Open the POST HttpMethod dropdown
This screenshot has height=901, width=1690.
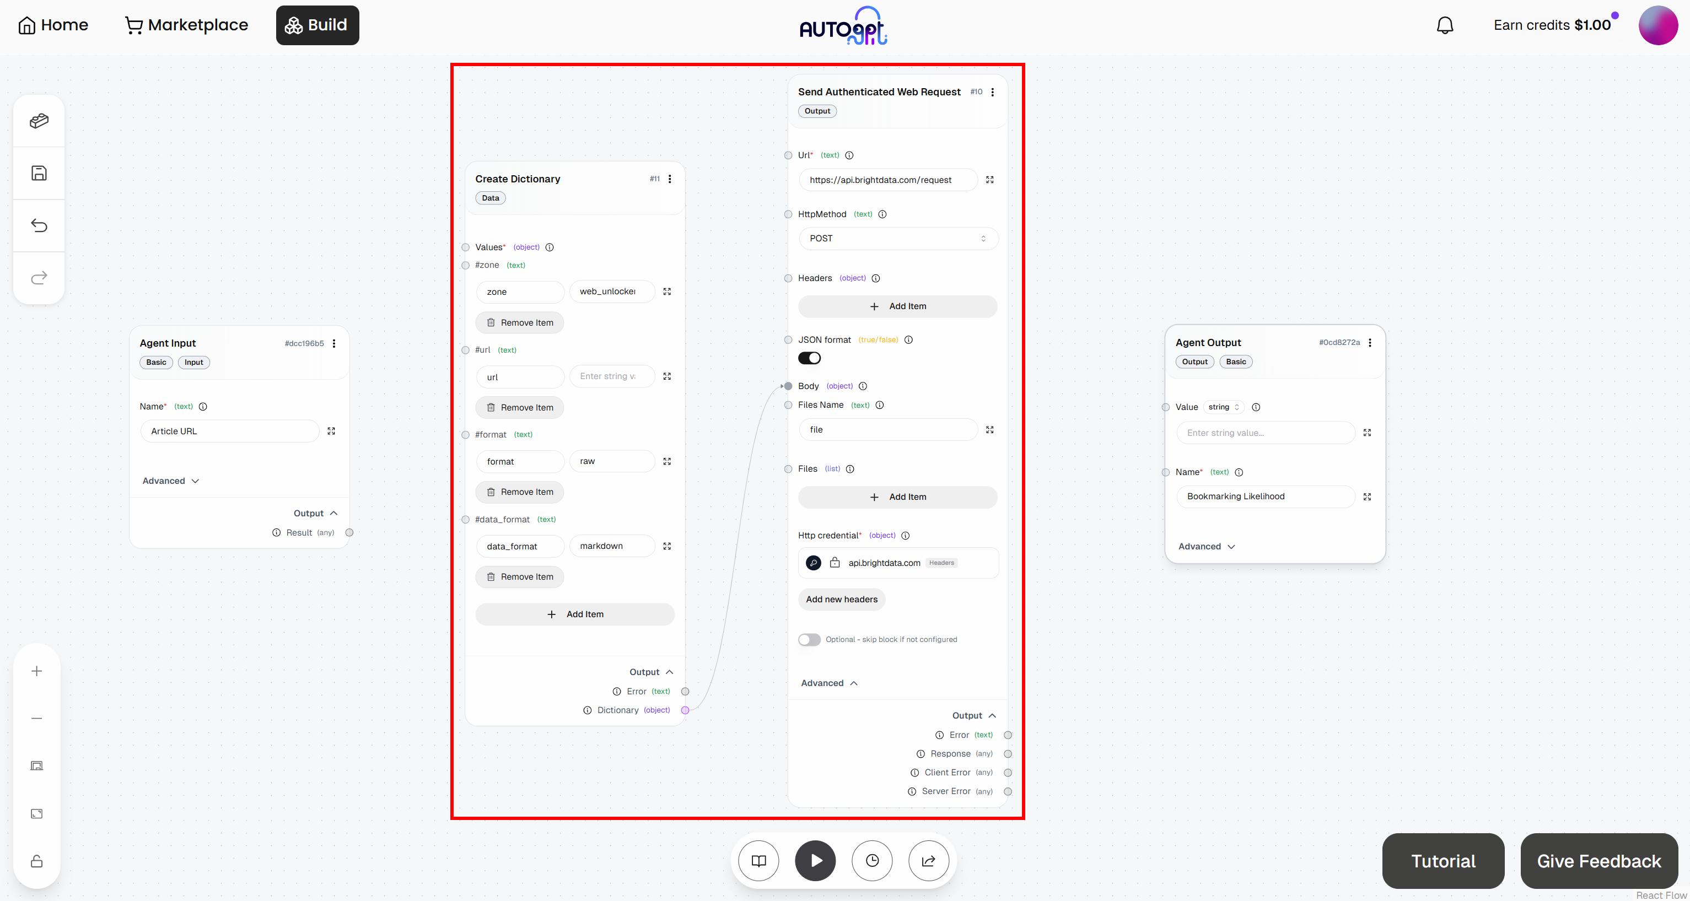click(897, 238)
